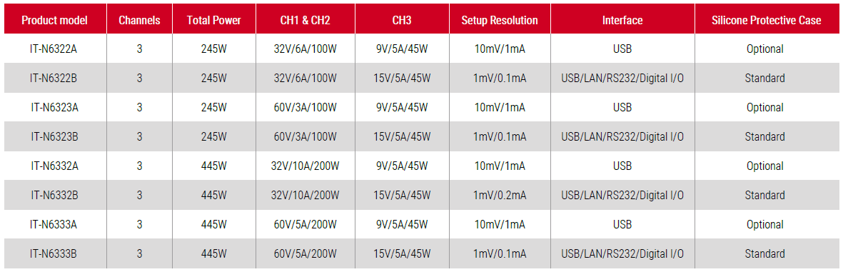Click the 60V/5A/200W cell for IT-N6333B
843x272 pixels.
click(306, 253)
